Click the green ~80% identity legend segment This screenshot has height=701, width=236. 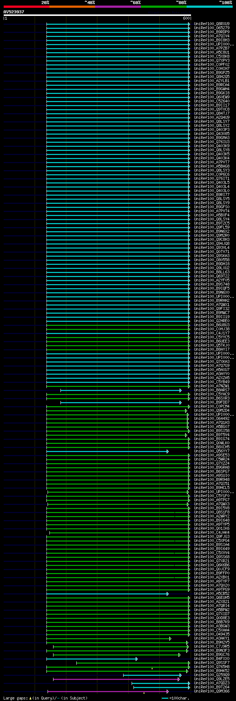163,7
